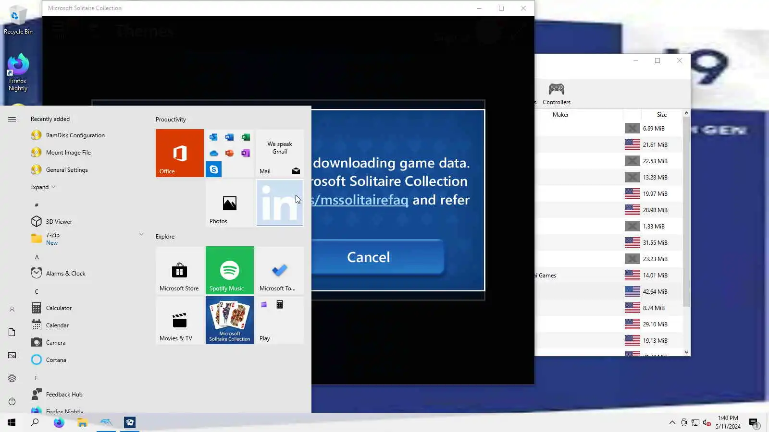Click the Dolphin game list scrollbar thumb

pos(686,213)
